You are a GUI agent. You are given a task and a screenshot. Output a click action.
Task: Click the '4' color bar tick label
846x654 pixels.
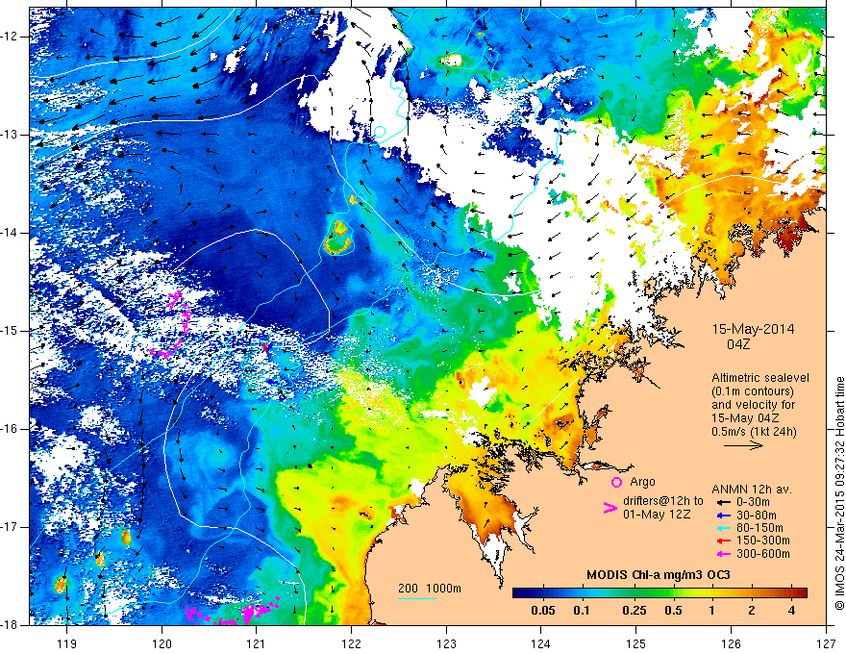click(791, 611)
